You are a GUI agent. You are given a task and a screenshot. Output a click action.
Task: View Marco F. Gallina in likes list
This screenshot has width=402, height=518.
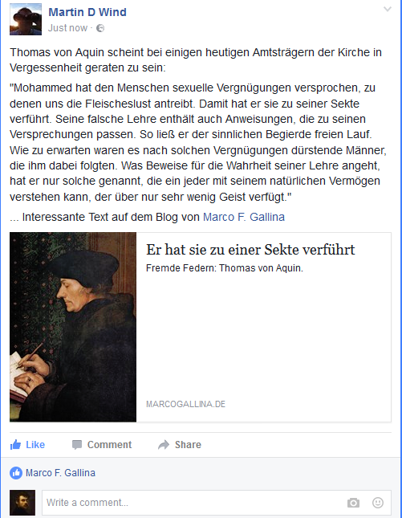(60, 473)
